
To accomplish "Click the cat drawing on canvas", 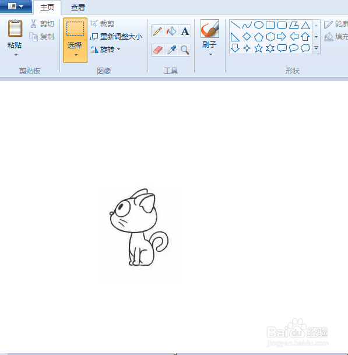I will (139, 227).
